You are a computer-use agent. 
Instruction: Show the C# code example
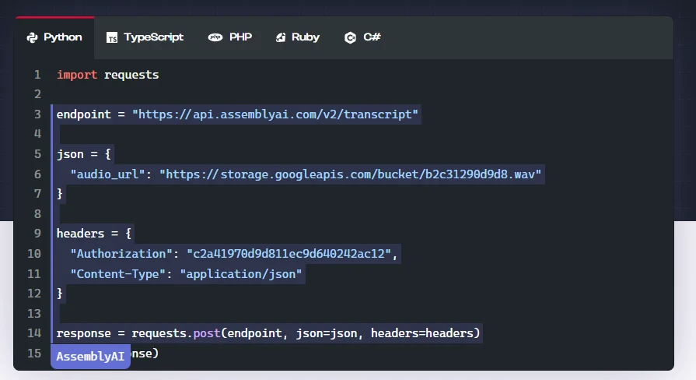(x=372, y=37)
